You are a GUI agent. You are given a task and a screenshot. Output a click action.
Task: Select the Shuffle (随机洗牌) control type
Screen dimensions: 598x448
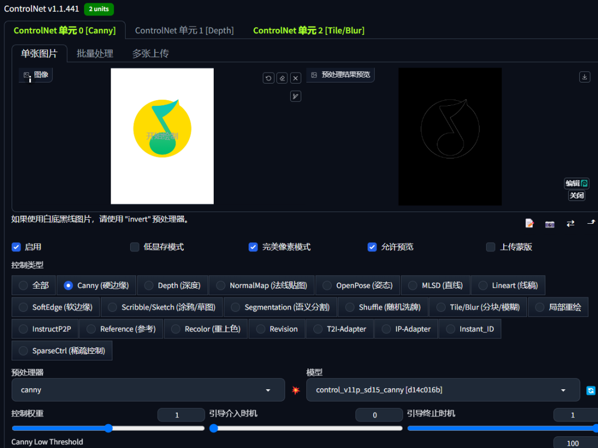coord(383,307)
